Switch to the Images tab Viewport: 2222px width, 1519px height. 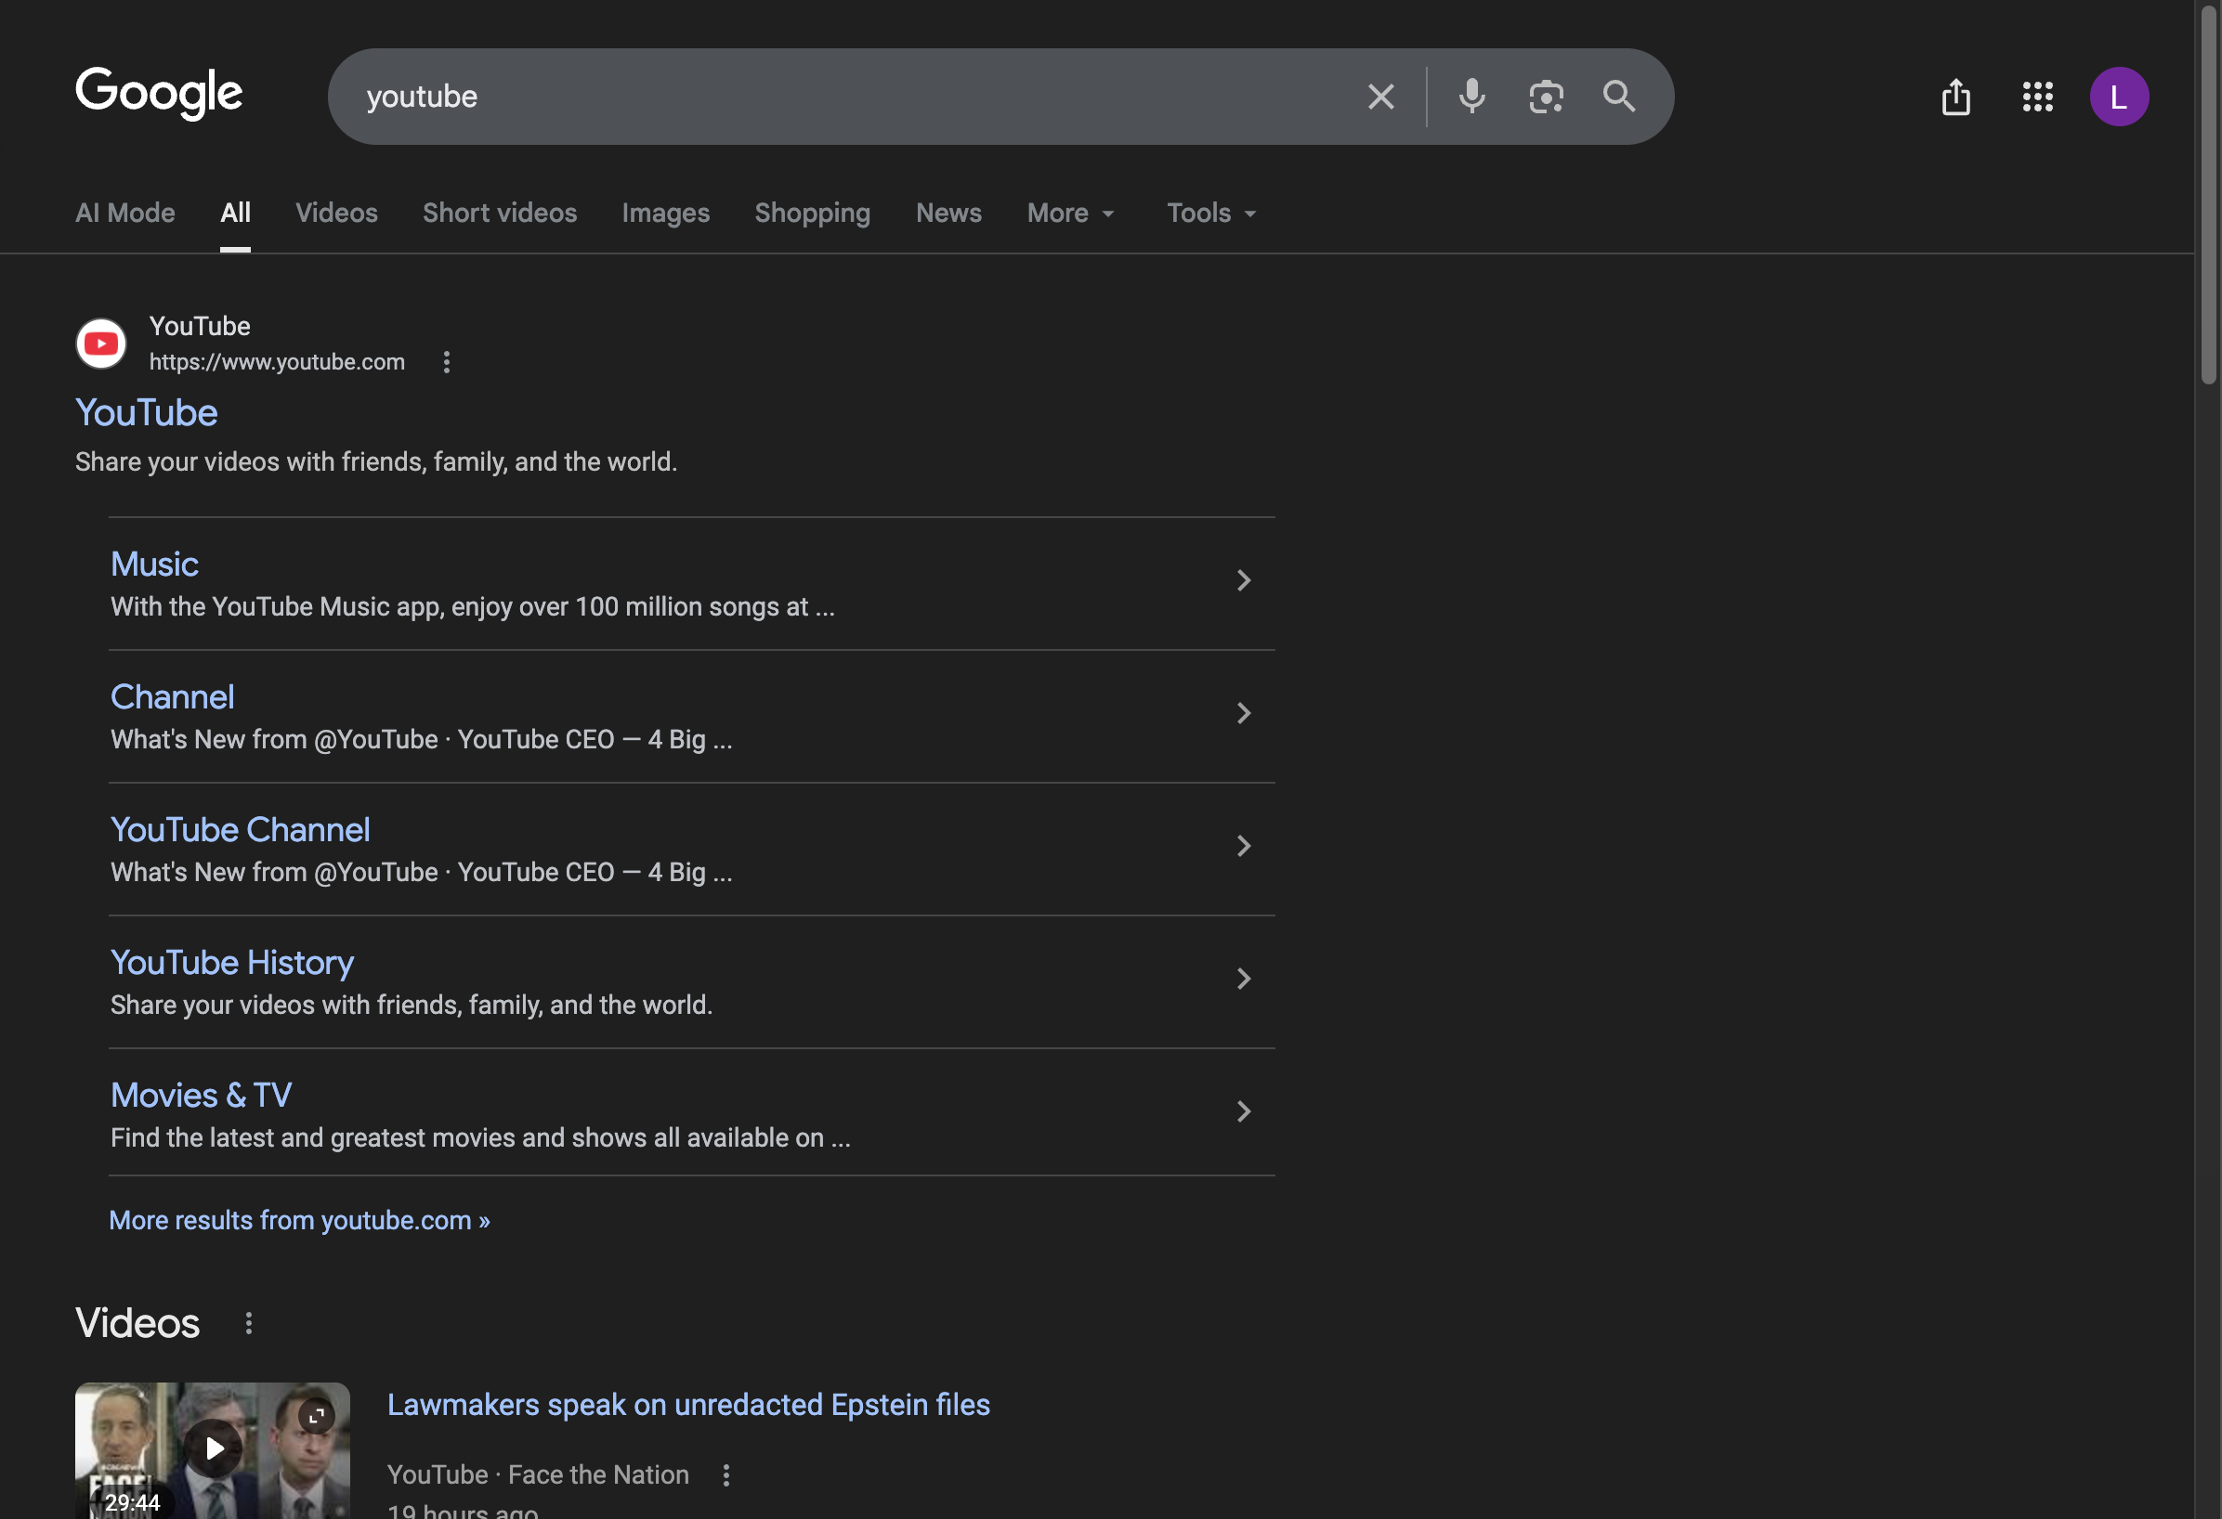tap(665, 214)
